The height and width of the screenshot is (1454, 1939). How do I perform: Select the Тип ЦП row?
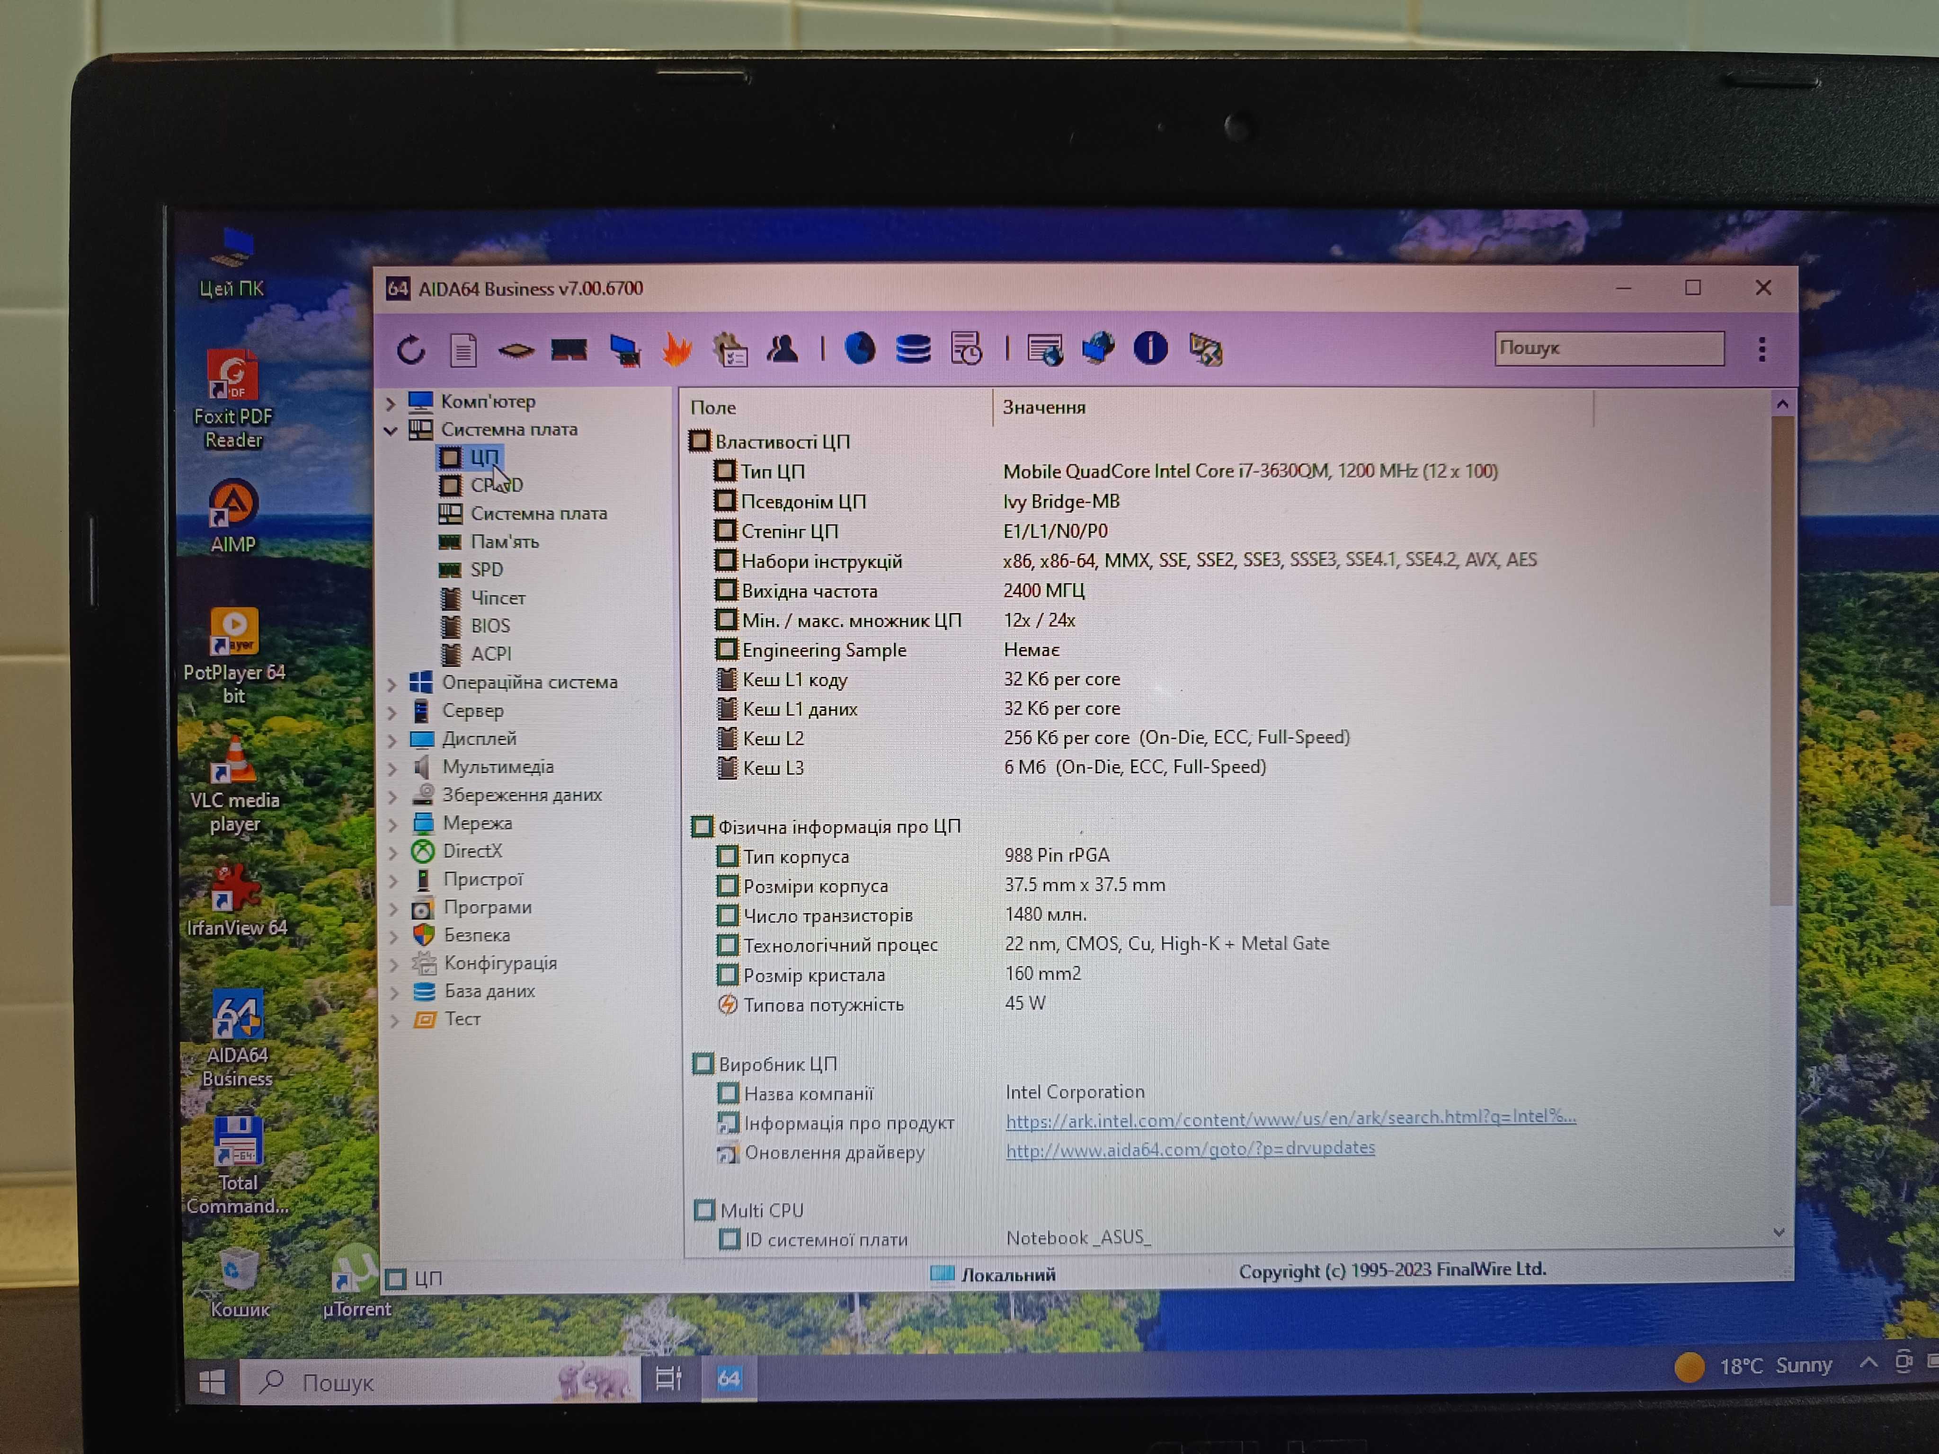(x=1106, y=471)
